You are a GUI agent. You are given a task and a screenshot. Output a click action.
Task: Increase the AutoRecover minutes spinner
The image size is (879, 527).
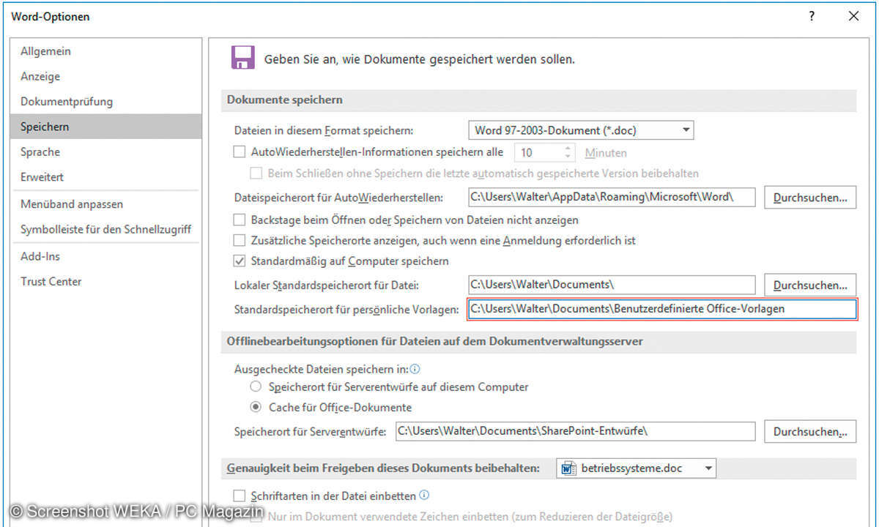(568, 149)
